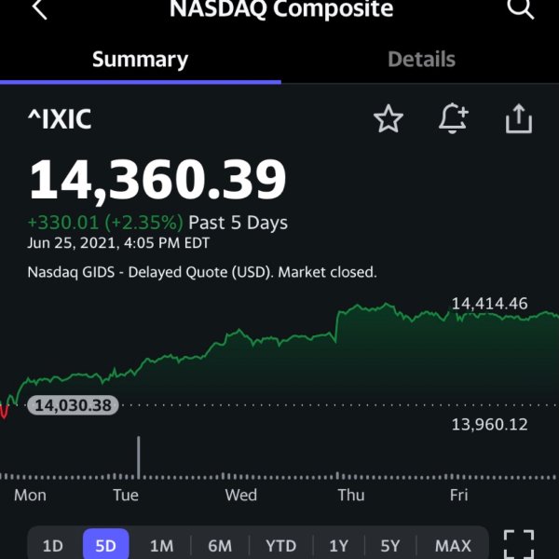Screen dimensions: 559x559
Task: Select the 5D chart range
Action: (106, 544)
